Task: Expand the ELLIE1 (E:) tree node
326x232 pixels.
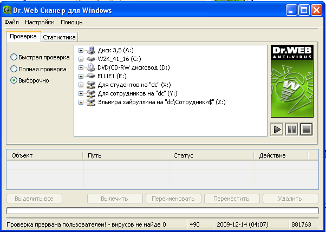Action: [81, 76]
